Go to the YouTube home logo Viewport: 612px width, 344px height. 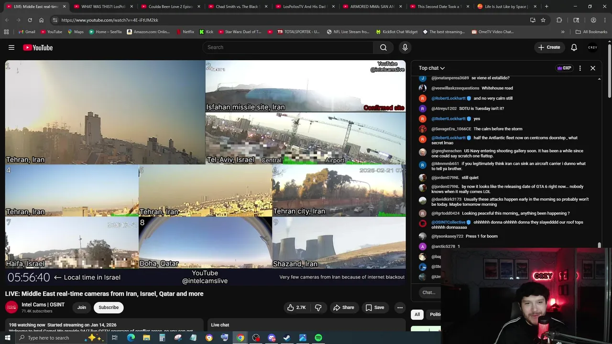tap(38, 47)
